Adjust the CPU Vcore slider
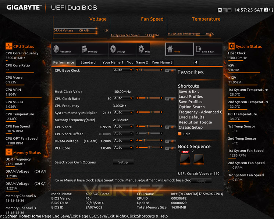 149,126
